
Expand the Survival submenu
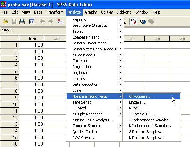click(x=94, y=108)
